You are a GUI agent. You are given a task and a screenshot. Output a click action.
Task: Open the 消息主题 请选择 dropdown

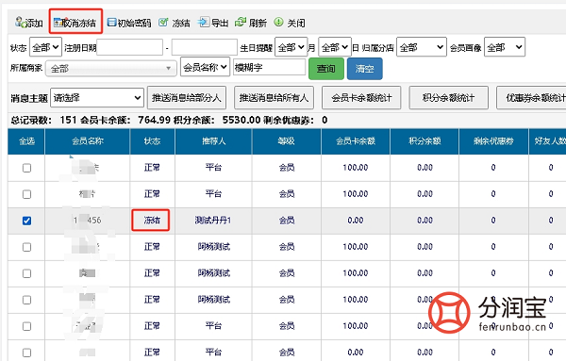tap(97, 98)
